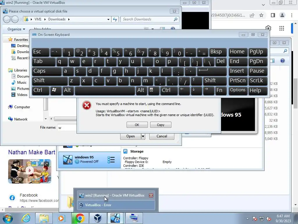Click Cancel in the optical disk file dialog

point(162,136)
